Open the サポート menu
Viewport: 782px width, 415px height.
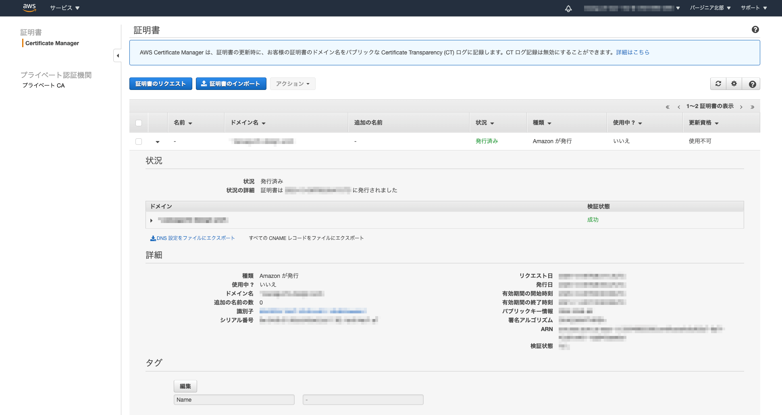pos(754,8)
